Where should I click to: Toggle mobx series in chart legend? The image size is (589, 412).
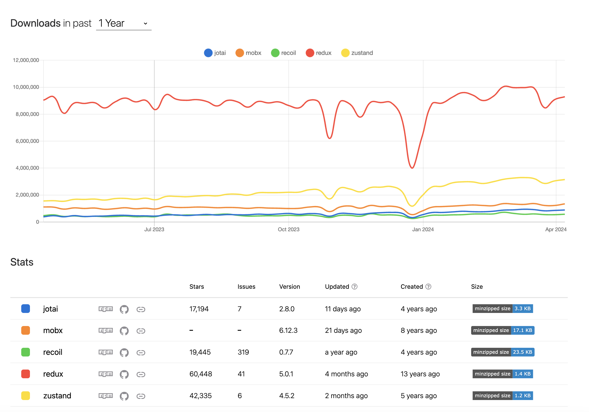pos(249,53)
